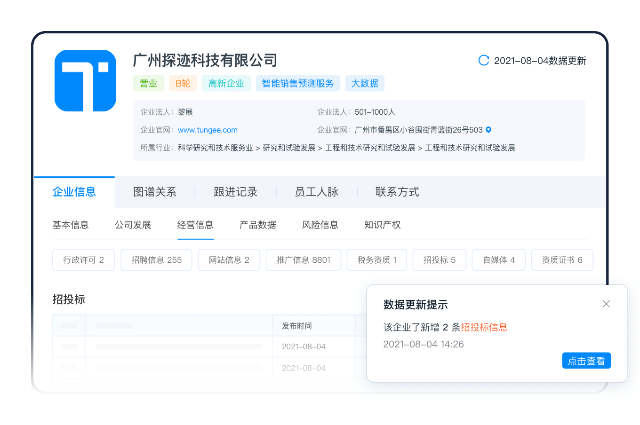Select the 基本信息 sub-tab
Viewport: 640px width, 425px height.
[71, 225]
